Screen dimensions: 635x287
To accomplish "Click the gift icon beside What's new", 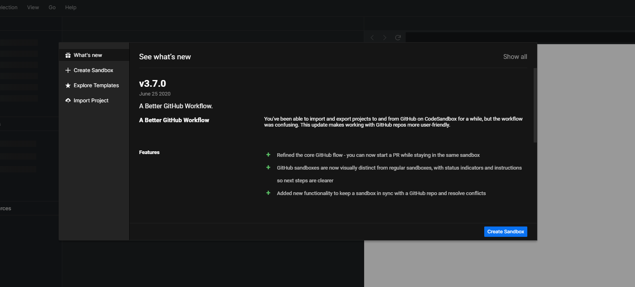I will (x=68, y=55).
